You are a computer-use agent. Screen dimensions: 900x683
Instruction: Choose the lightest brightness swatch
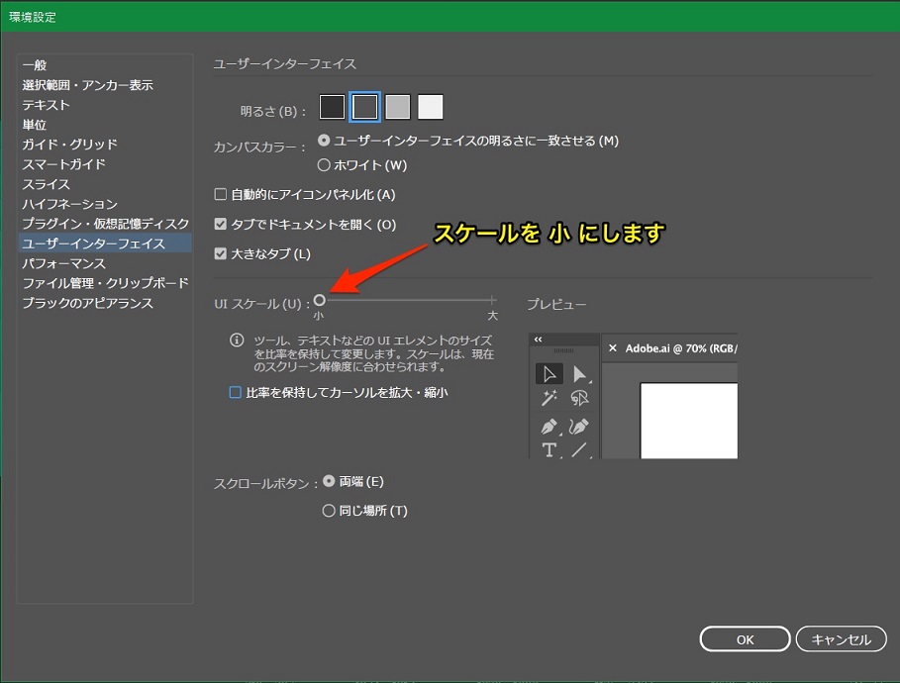point(431,107)
